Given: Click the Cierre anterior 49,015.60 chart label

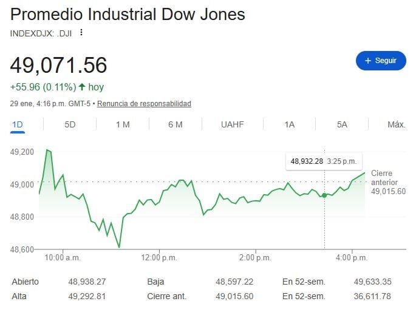Looking at the screenshot, I should point(387,182).
